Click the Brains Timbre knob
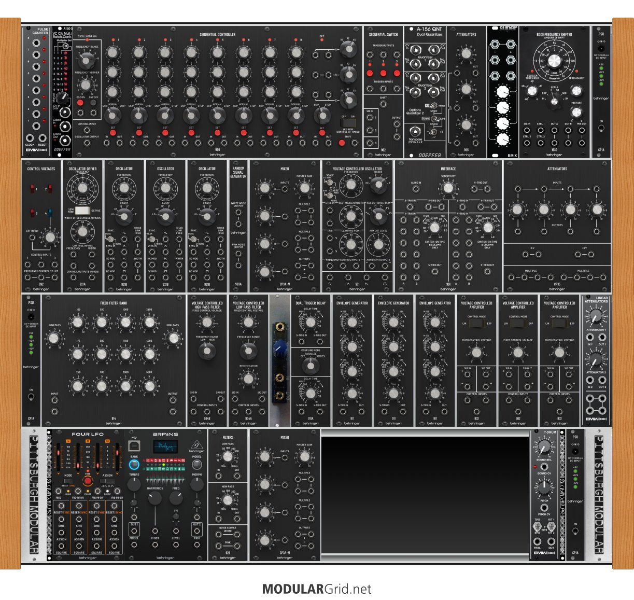The image size is (634, 600). (x=134, y=484)
